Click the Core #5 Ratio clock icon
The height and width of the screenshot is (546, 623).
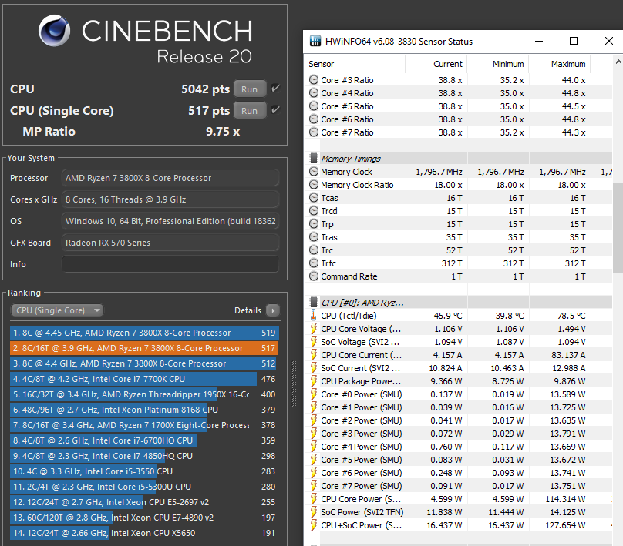314,106
